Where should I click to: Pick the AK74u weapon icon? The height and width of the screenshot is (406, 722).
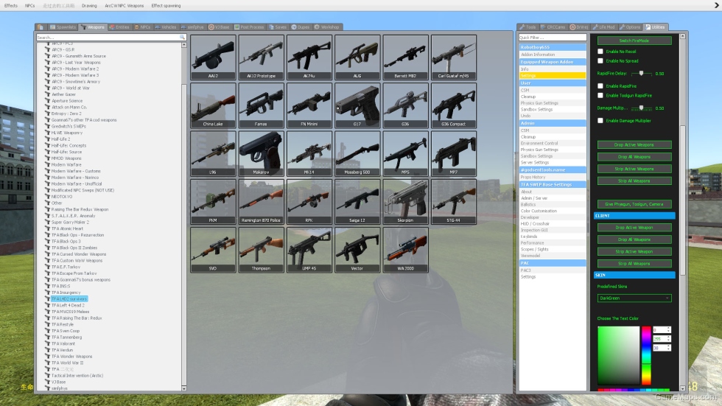309,57
